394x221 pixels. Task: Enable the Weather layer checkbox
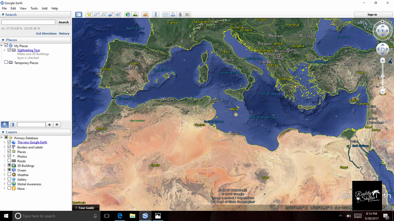(x=9, y=175)
